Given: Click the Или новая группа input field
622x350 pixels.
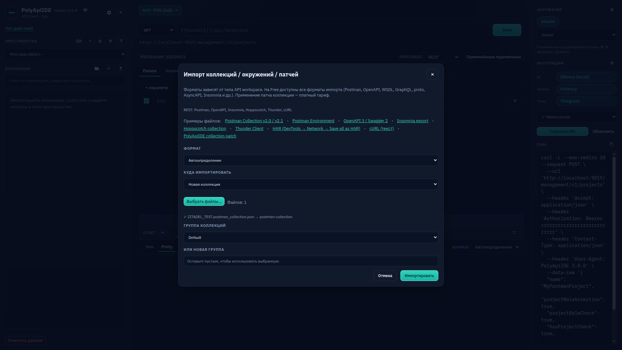Looking at the screenshot, I should tap(311, 261).
